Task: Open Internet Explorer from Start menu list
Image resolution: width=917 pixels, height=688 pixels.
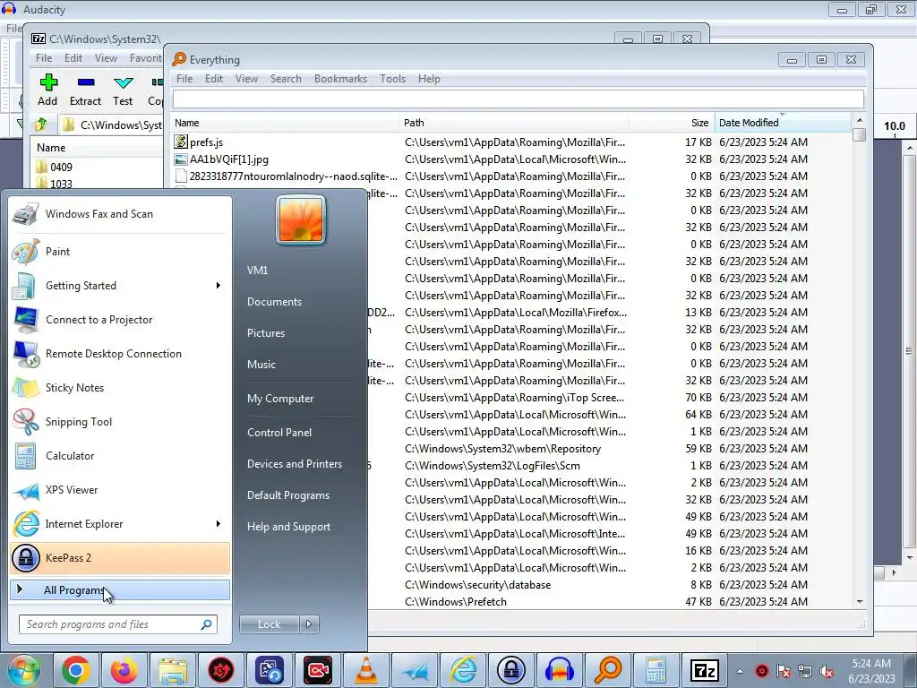Action: tap(120, 523)
